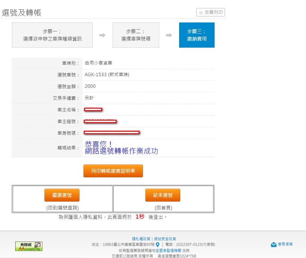Open the 網站安全政策 security policy link
The width and height of the screenshot is (306, 258).
pos(165,239)
